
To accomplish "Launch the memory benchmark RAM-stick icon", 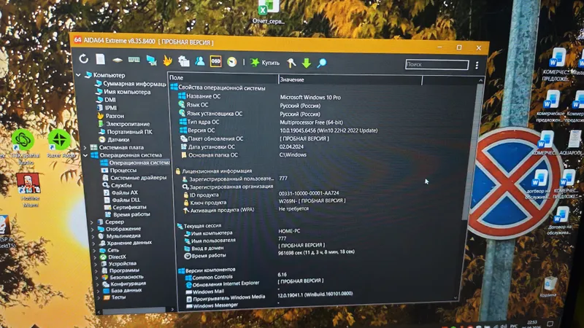I will pos(134,60).
